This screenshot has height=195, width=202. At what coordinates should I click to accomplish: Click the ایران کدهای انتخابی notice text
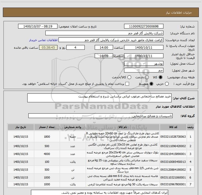114,193
